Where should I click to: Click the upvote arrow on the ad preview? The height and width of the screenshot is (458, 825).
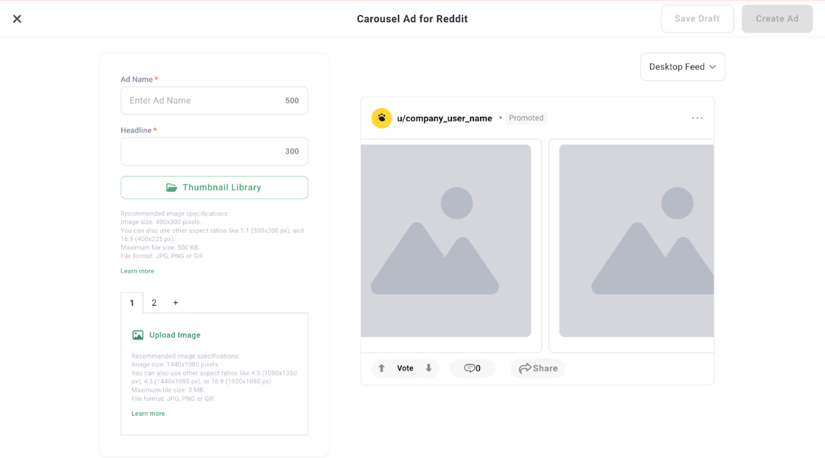pyautogui.click(x=380, y=368)
